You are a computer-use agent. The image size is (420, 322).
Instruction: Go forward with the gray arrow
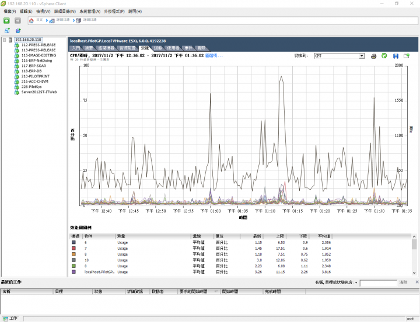17,20
